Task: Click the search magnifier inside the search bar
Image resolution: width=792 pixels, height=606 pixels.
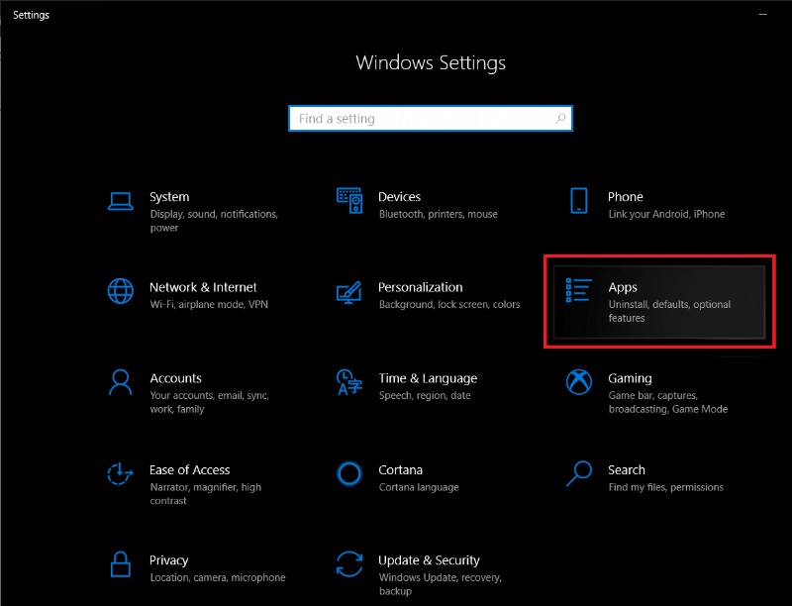Action: 561,118
